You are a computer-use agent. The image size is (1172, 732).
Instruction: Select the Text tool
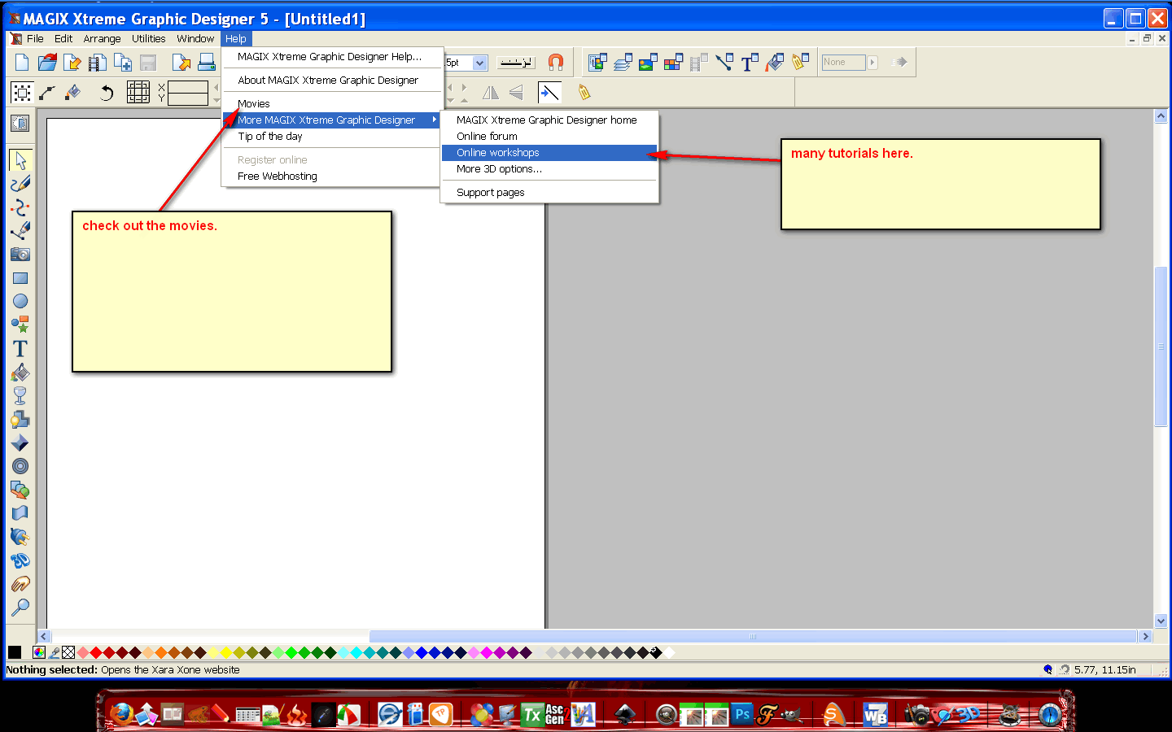click(x=20, y=349)
